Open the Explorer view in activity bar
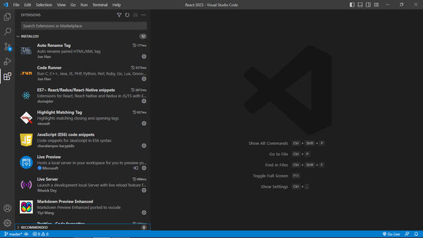The width and height of the screenshot is (423, 238). [x=7, y=17]
